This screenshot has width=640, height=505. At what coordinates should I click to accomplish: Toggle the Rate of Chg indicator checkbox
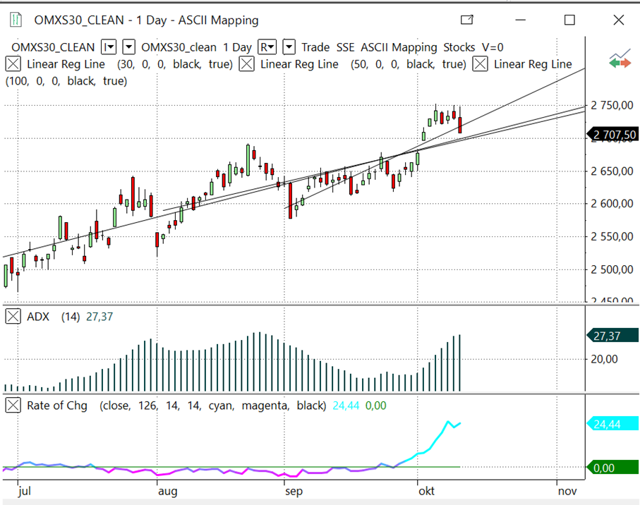point(13,406)
